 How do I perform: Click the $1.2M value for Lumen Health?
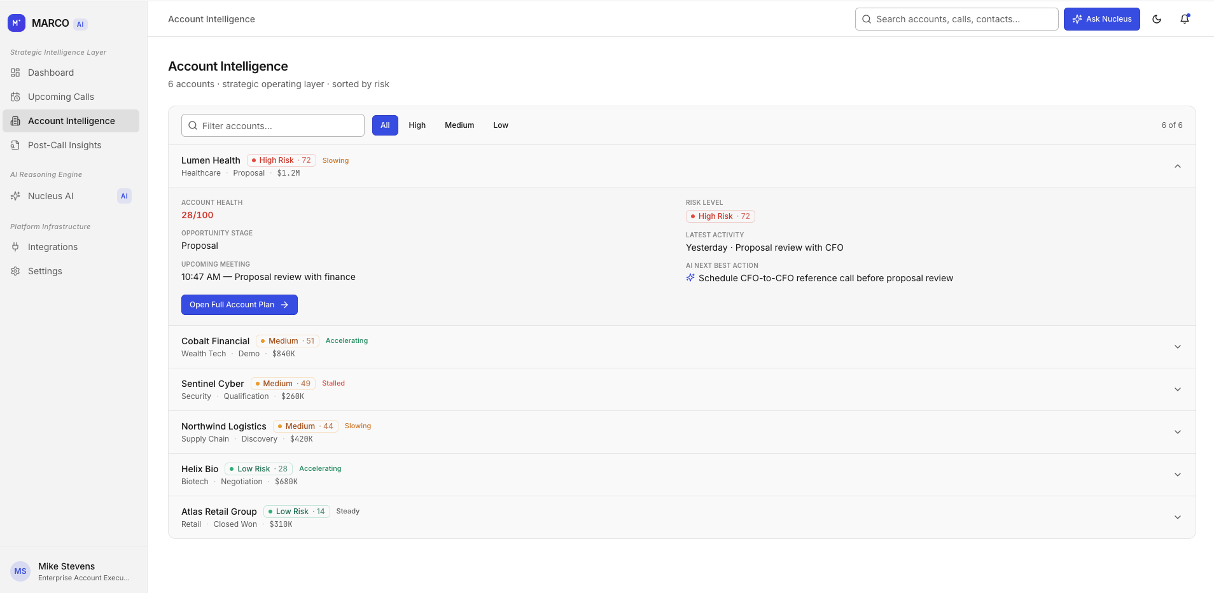coord(288,173)
